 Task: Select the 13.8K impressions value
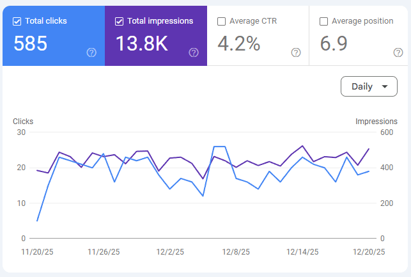(142, 44)
